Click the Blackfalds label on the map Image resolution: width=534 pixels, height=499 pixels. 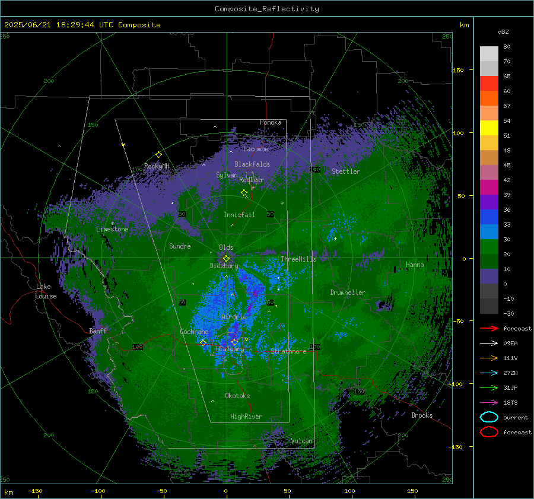point(252,164)
